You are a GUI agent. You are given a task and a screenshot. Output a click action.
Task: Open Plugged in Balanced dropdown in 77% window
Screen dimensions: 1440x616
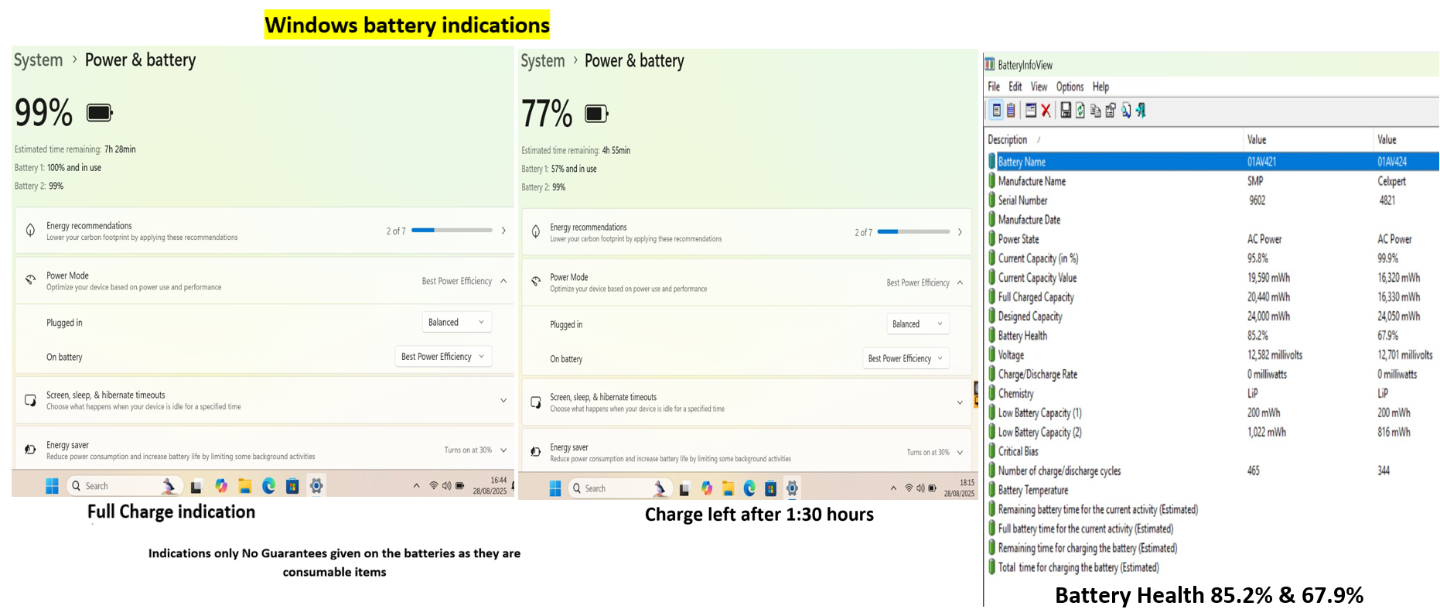pyautogui.click(x=918, y=324)
